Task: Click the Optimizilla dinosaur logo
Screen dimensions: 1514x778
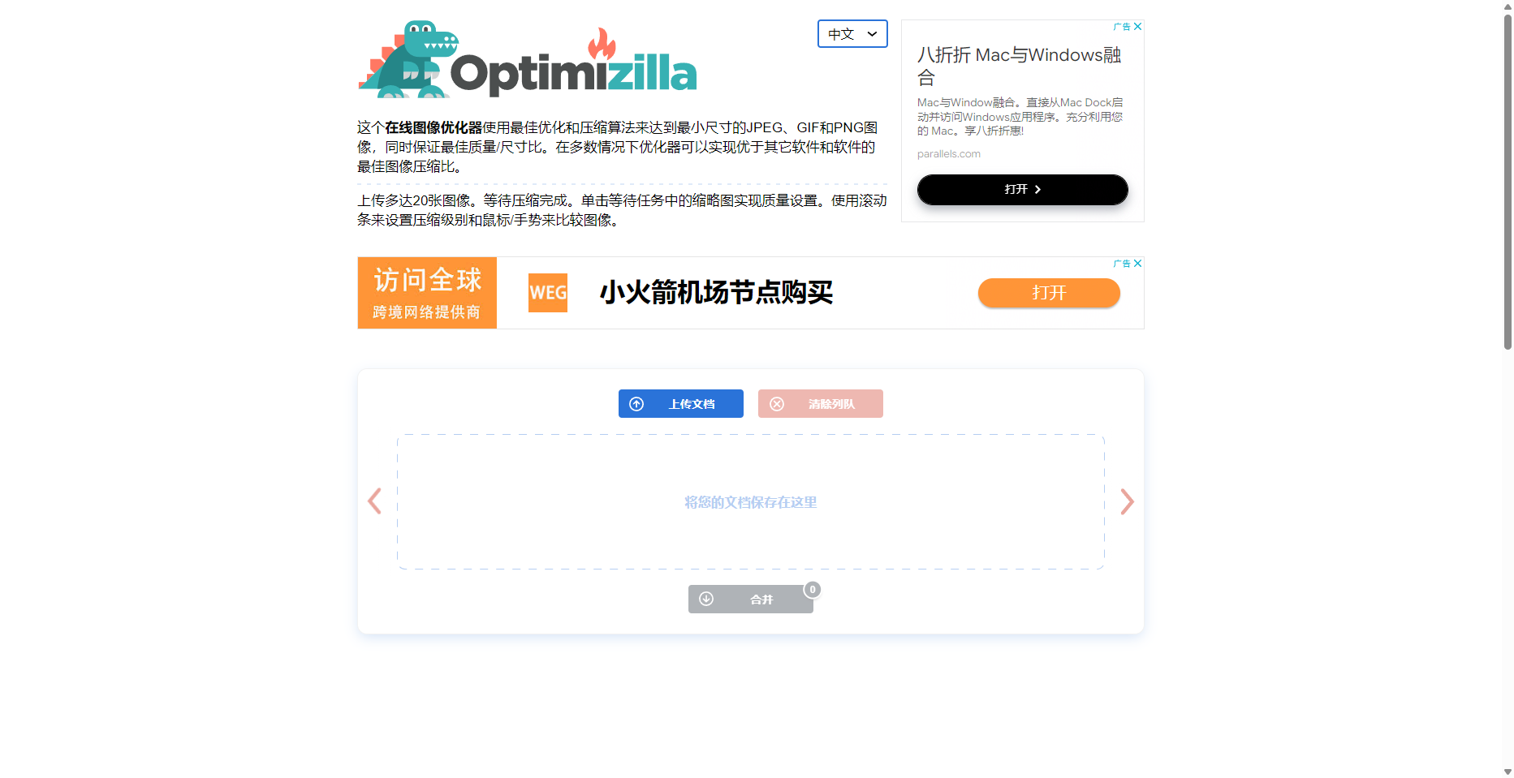Action: click(528, 59)
